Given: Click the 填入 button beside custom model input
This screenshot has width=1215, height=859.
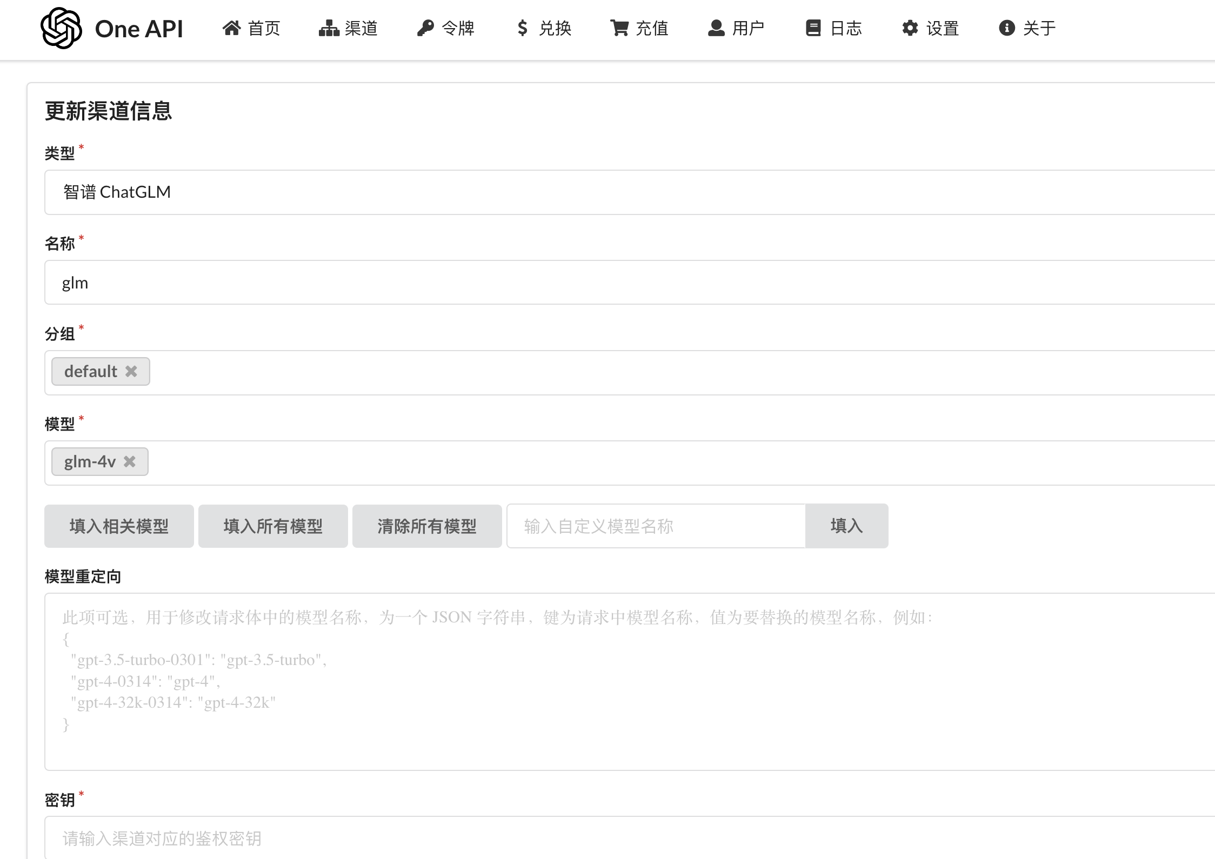Looking at the screenshot, I should [846, 526].
